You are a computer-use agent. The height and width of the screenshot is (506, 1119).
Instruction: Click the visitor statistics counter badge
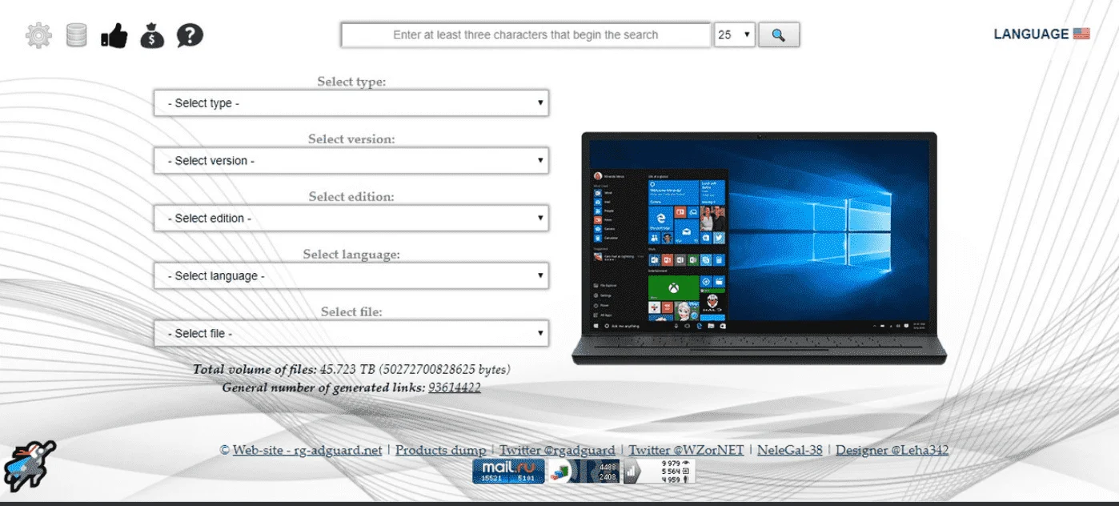[658, 471]
